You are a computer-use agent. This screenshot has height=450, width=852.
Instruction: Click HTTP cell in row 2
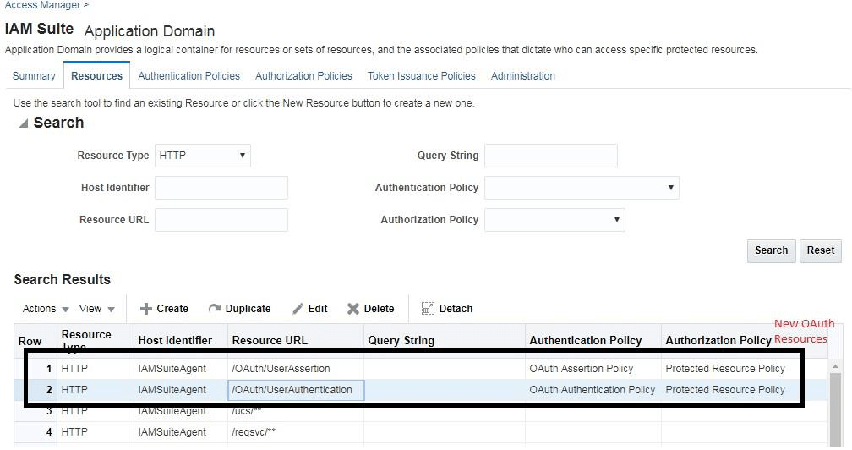pos(95,390)
